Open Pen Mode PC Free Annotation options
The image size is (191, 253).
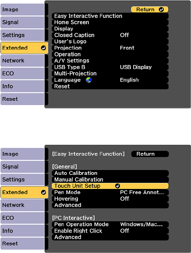click(x=110, y=192)
